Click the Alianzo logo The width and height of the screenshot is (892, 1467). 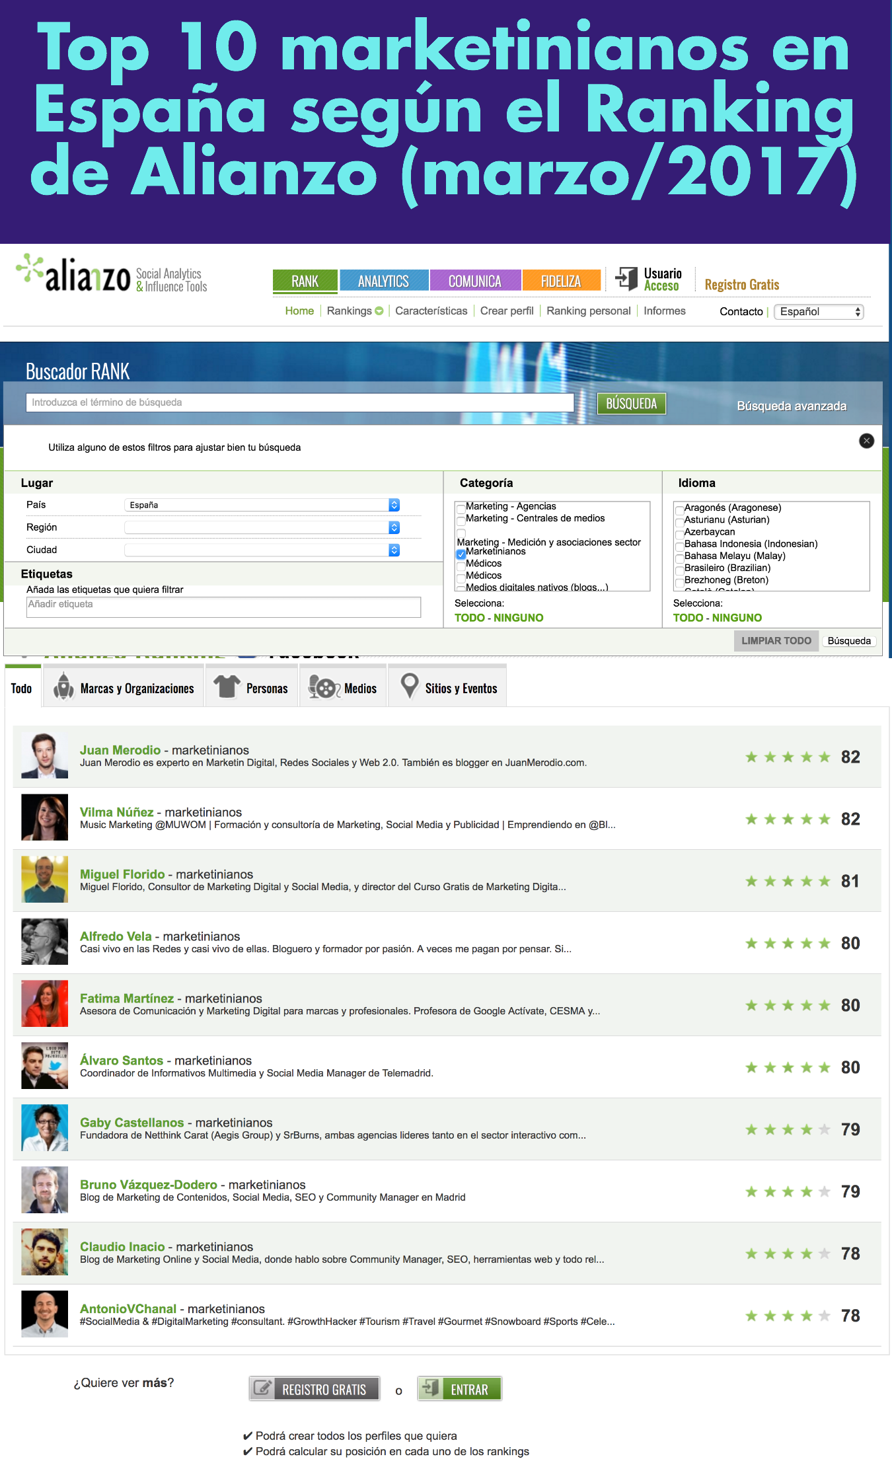[111, 274]
